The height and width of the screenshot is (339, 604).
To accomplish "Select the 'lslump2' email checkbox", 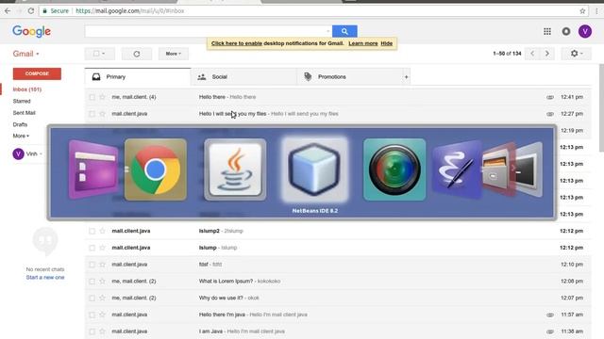I will (x=92, y=231).
